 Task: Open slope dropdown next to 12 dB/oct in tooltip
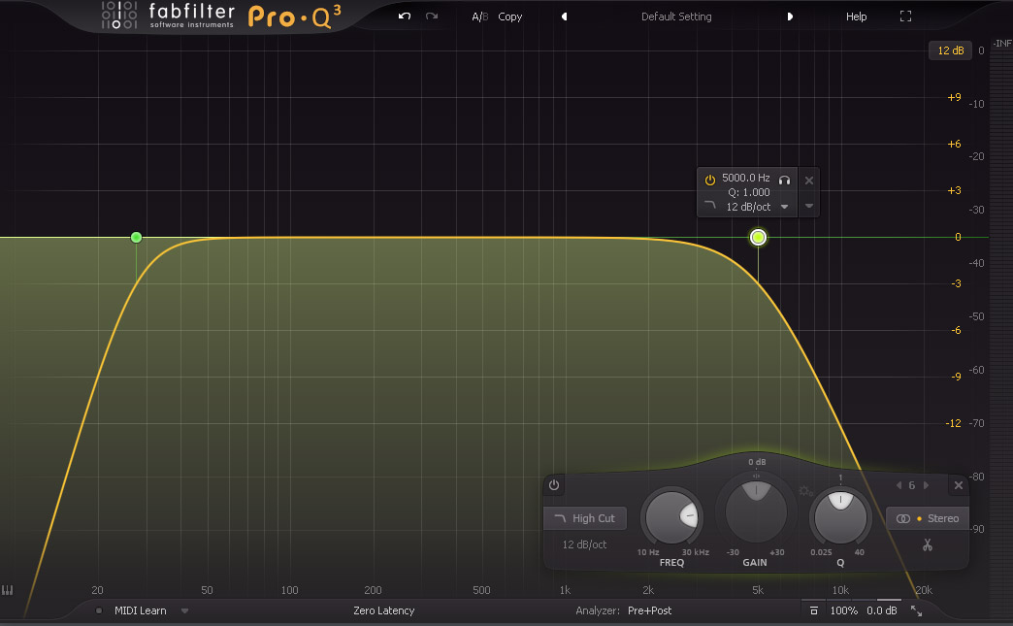784,207
